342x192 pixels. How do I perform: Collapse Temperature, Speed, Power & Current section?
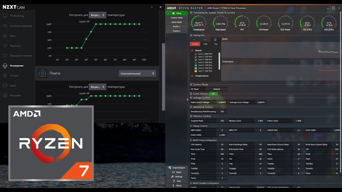(191, 13)
